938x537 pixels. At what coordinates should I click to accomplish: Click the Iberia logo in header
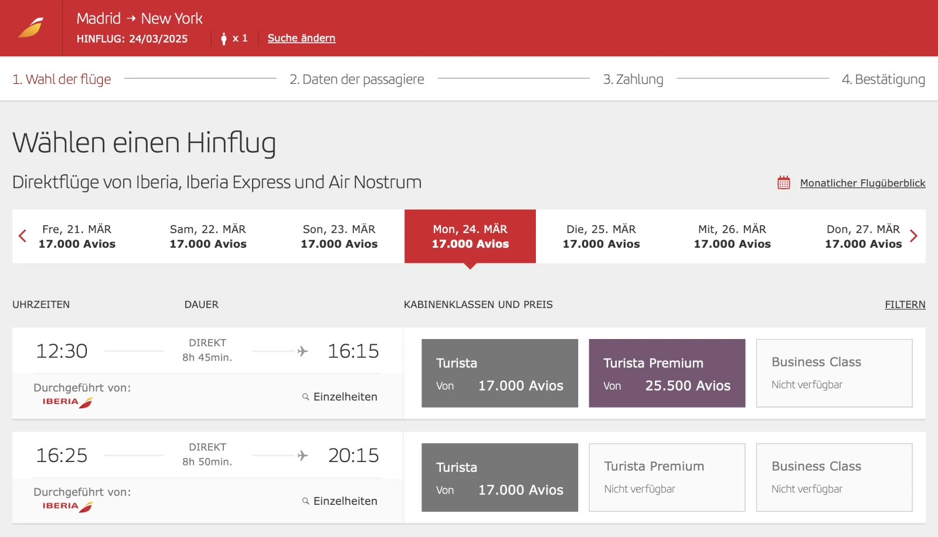click(x=31, y=28)
